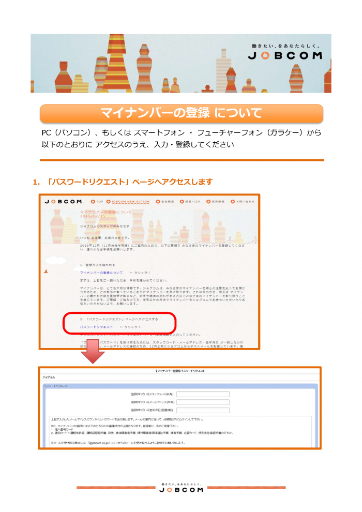Select the text ジョブコムのスタッフのみなさま
The height and width of the screenshot is (512, 362).
coord(104,226)
